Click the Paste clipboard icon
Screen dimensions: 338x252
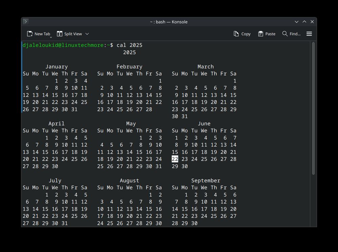click(260, 34)
